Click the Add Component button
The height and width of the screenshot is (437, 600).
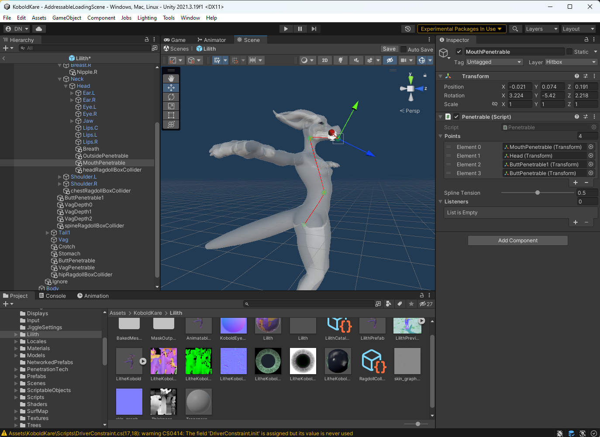click(518, 241)
